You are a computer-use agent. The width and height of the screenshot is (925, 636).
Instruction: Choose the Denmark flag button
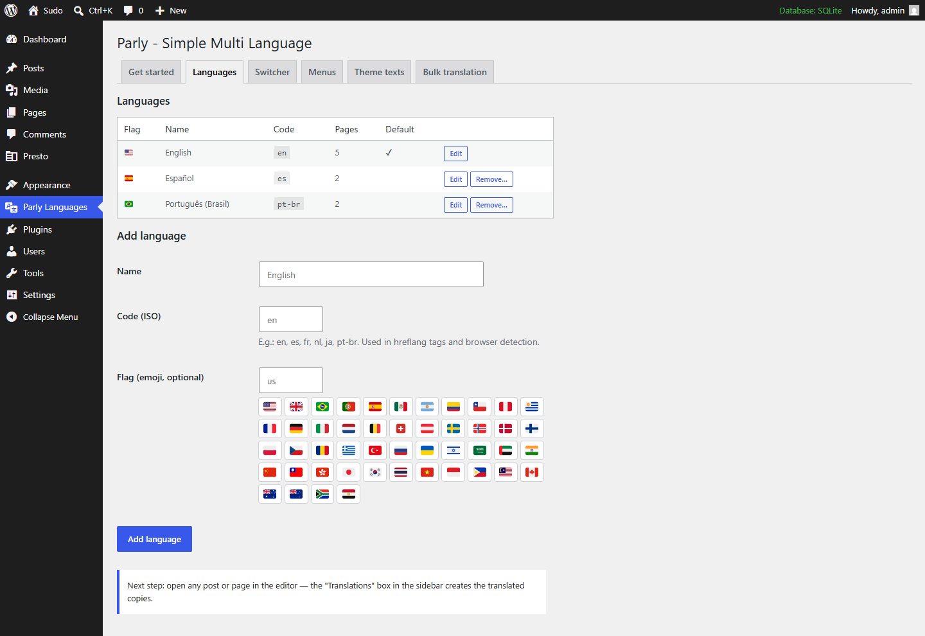[x=506, y=428]
